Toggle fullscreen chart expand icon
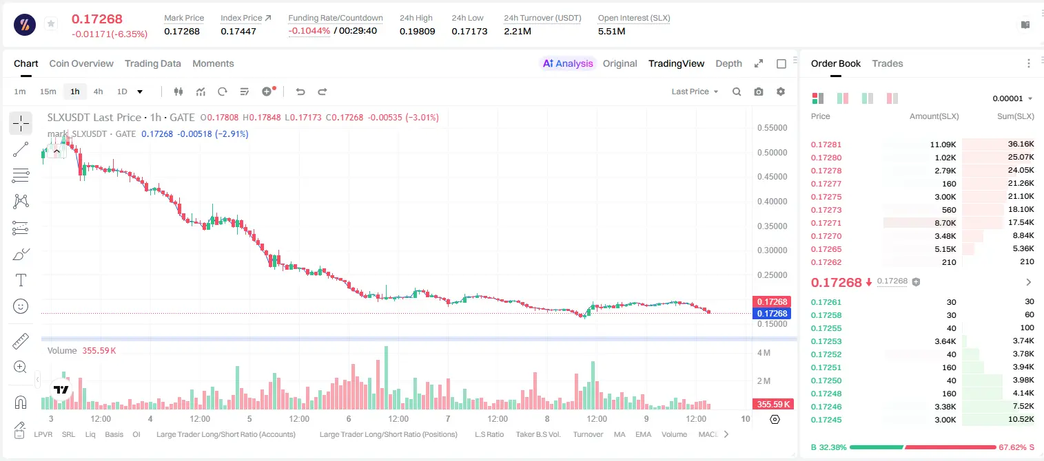 [759, 63]
